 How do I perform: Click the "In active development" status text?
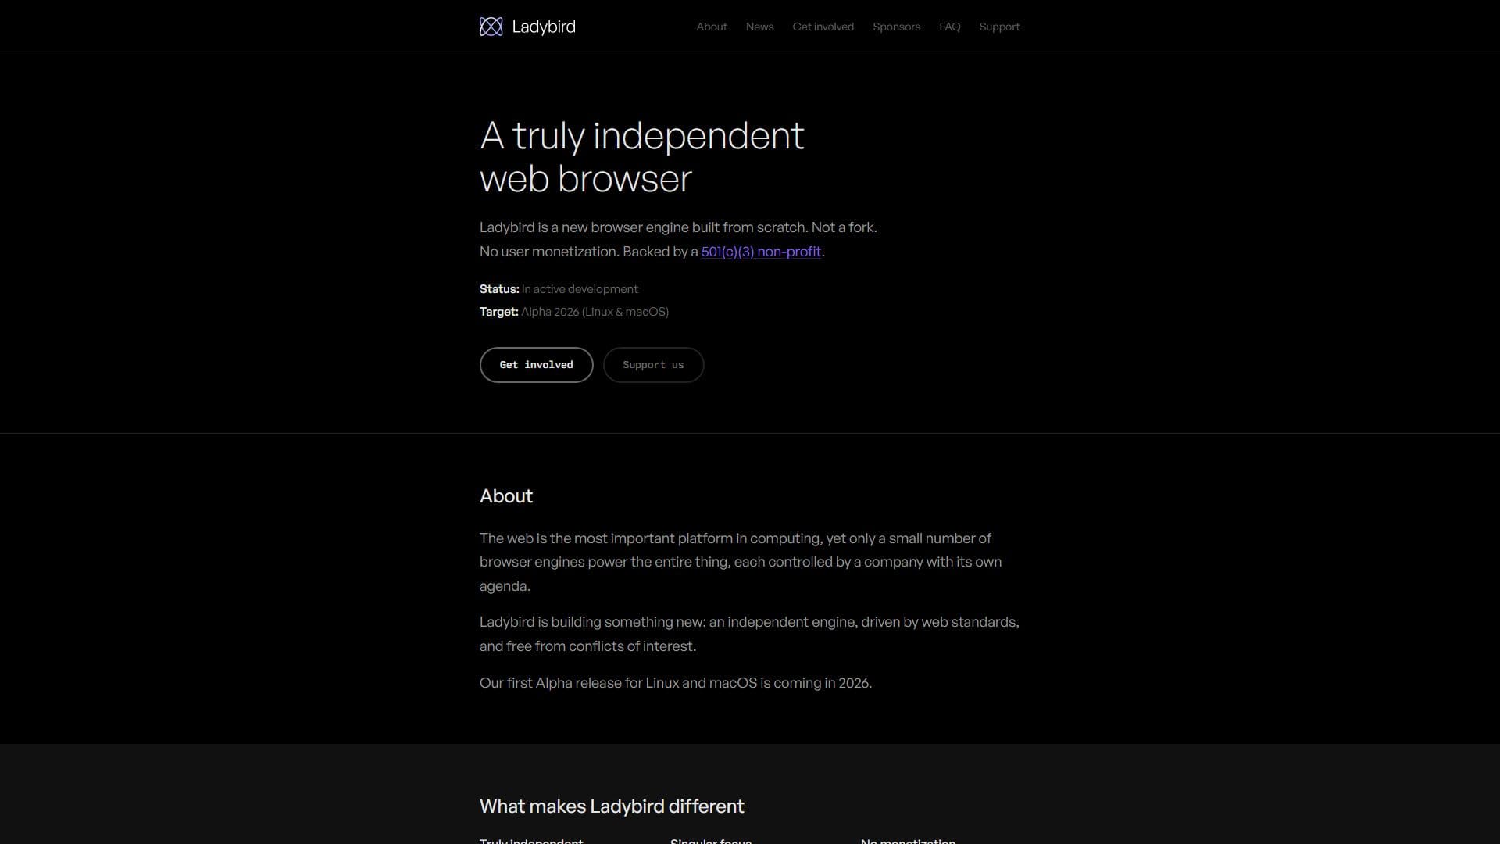[x=580, y=289]
